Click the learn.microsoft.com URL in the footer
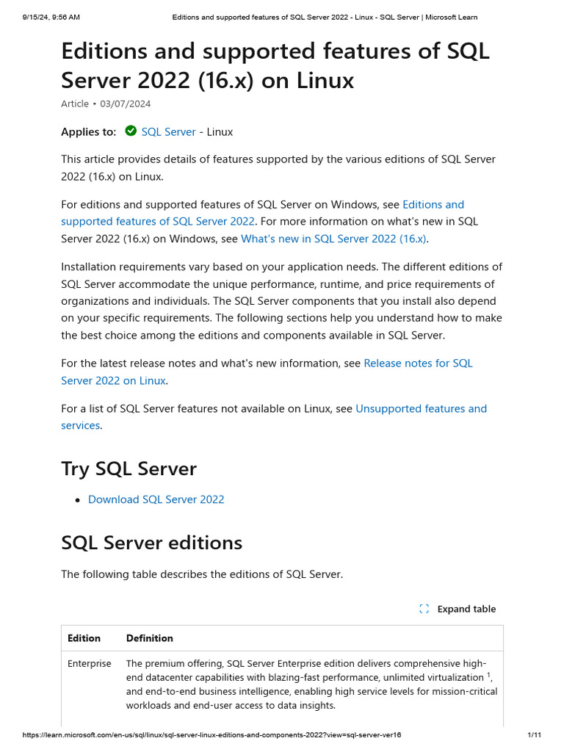This screenshot has width=564, height=752. (211, 735)
